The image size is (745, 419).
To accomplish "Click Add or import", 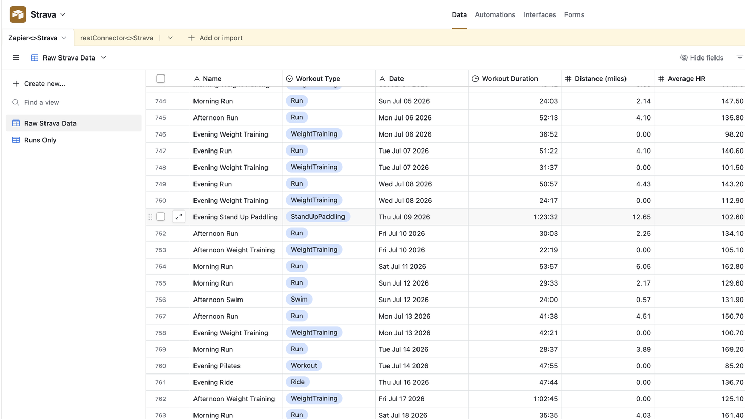I will [x=215, y=38].
